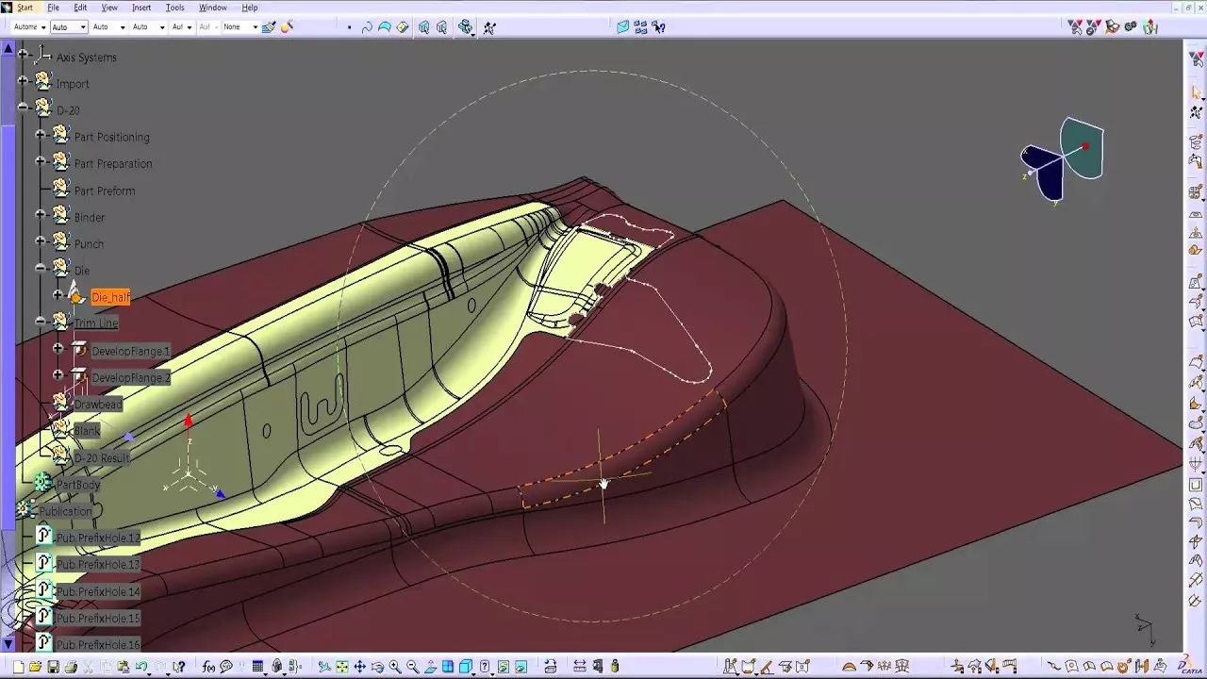Open the Formula f(x) tool
Image resolution: width=1207 pixels, height=679 pixels.
(208, 667)
